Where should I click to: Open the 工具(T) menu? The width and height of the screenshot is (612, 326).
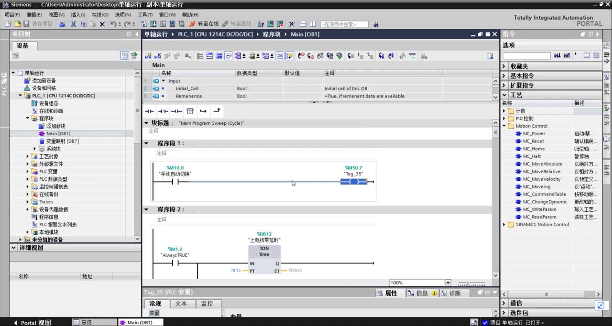[x=145, y=15]
